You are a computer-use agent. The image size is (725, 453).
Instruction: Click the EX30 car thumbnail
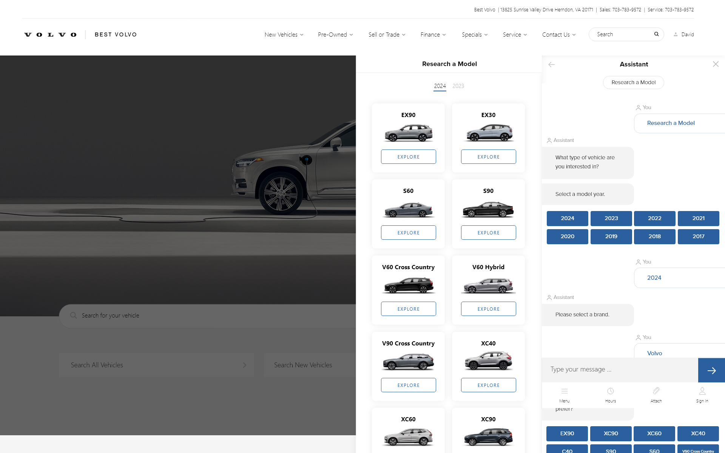(489, 133)
